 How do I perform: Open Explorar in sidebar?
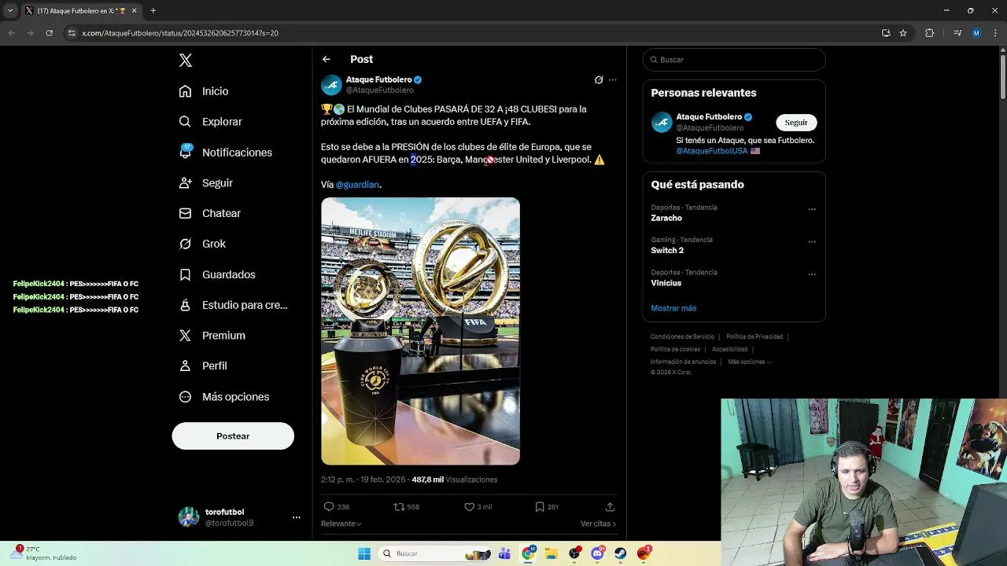210,122
